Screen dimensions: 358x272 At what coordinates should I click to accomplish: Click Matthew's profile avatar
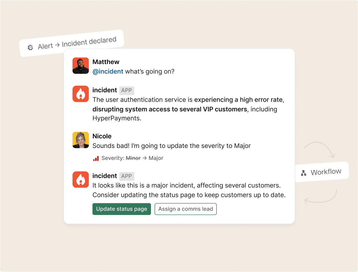pyautogui.click(x=81, y=65)
